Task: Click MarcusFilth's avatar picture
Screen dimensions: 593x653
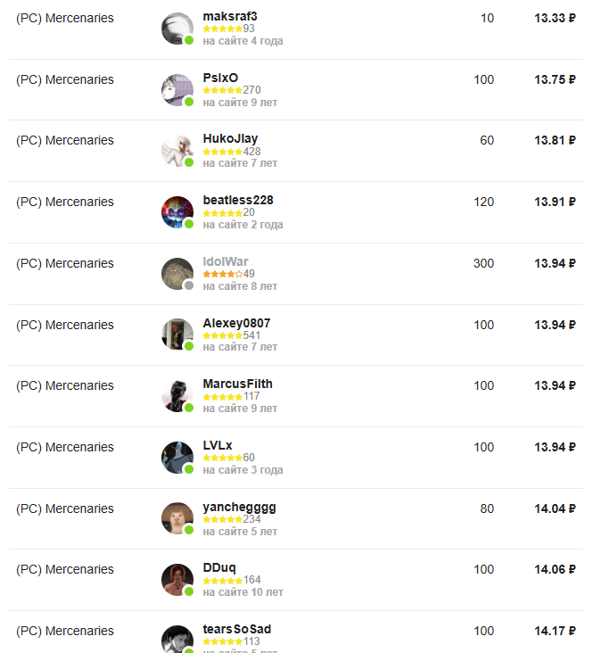Action: point(177,396)
